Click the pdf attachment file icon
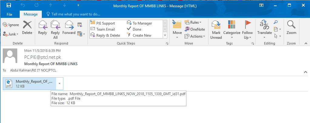310x123 pixels. click(9, 84)
